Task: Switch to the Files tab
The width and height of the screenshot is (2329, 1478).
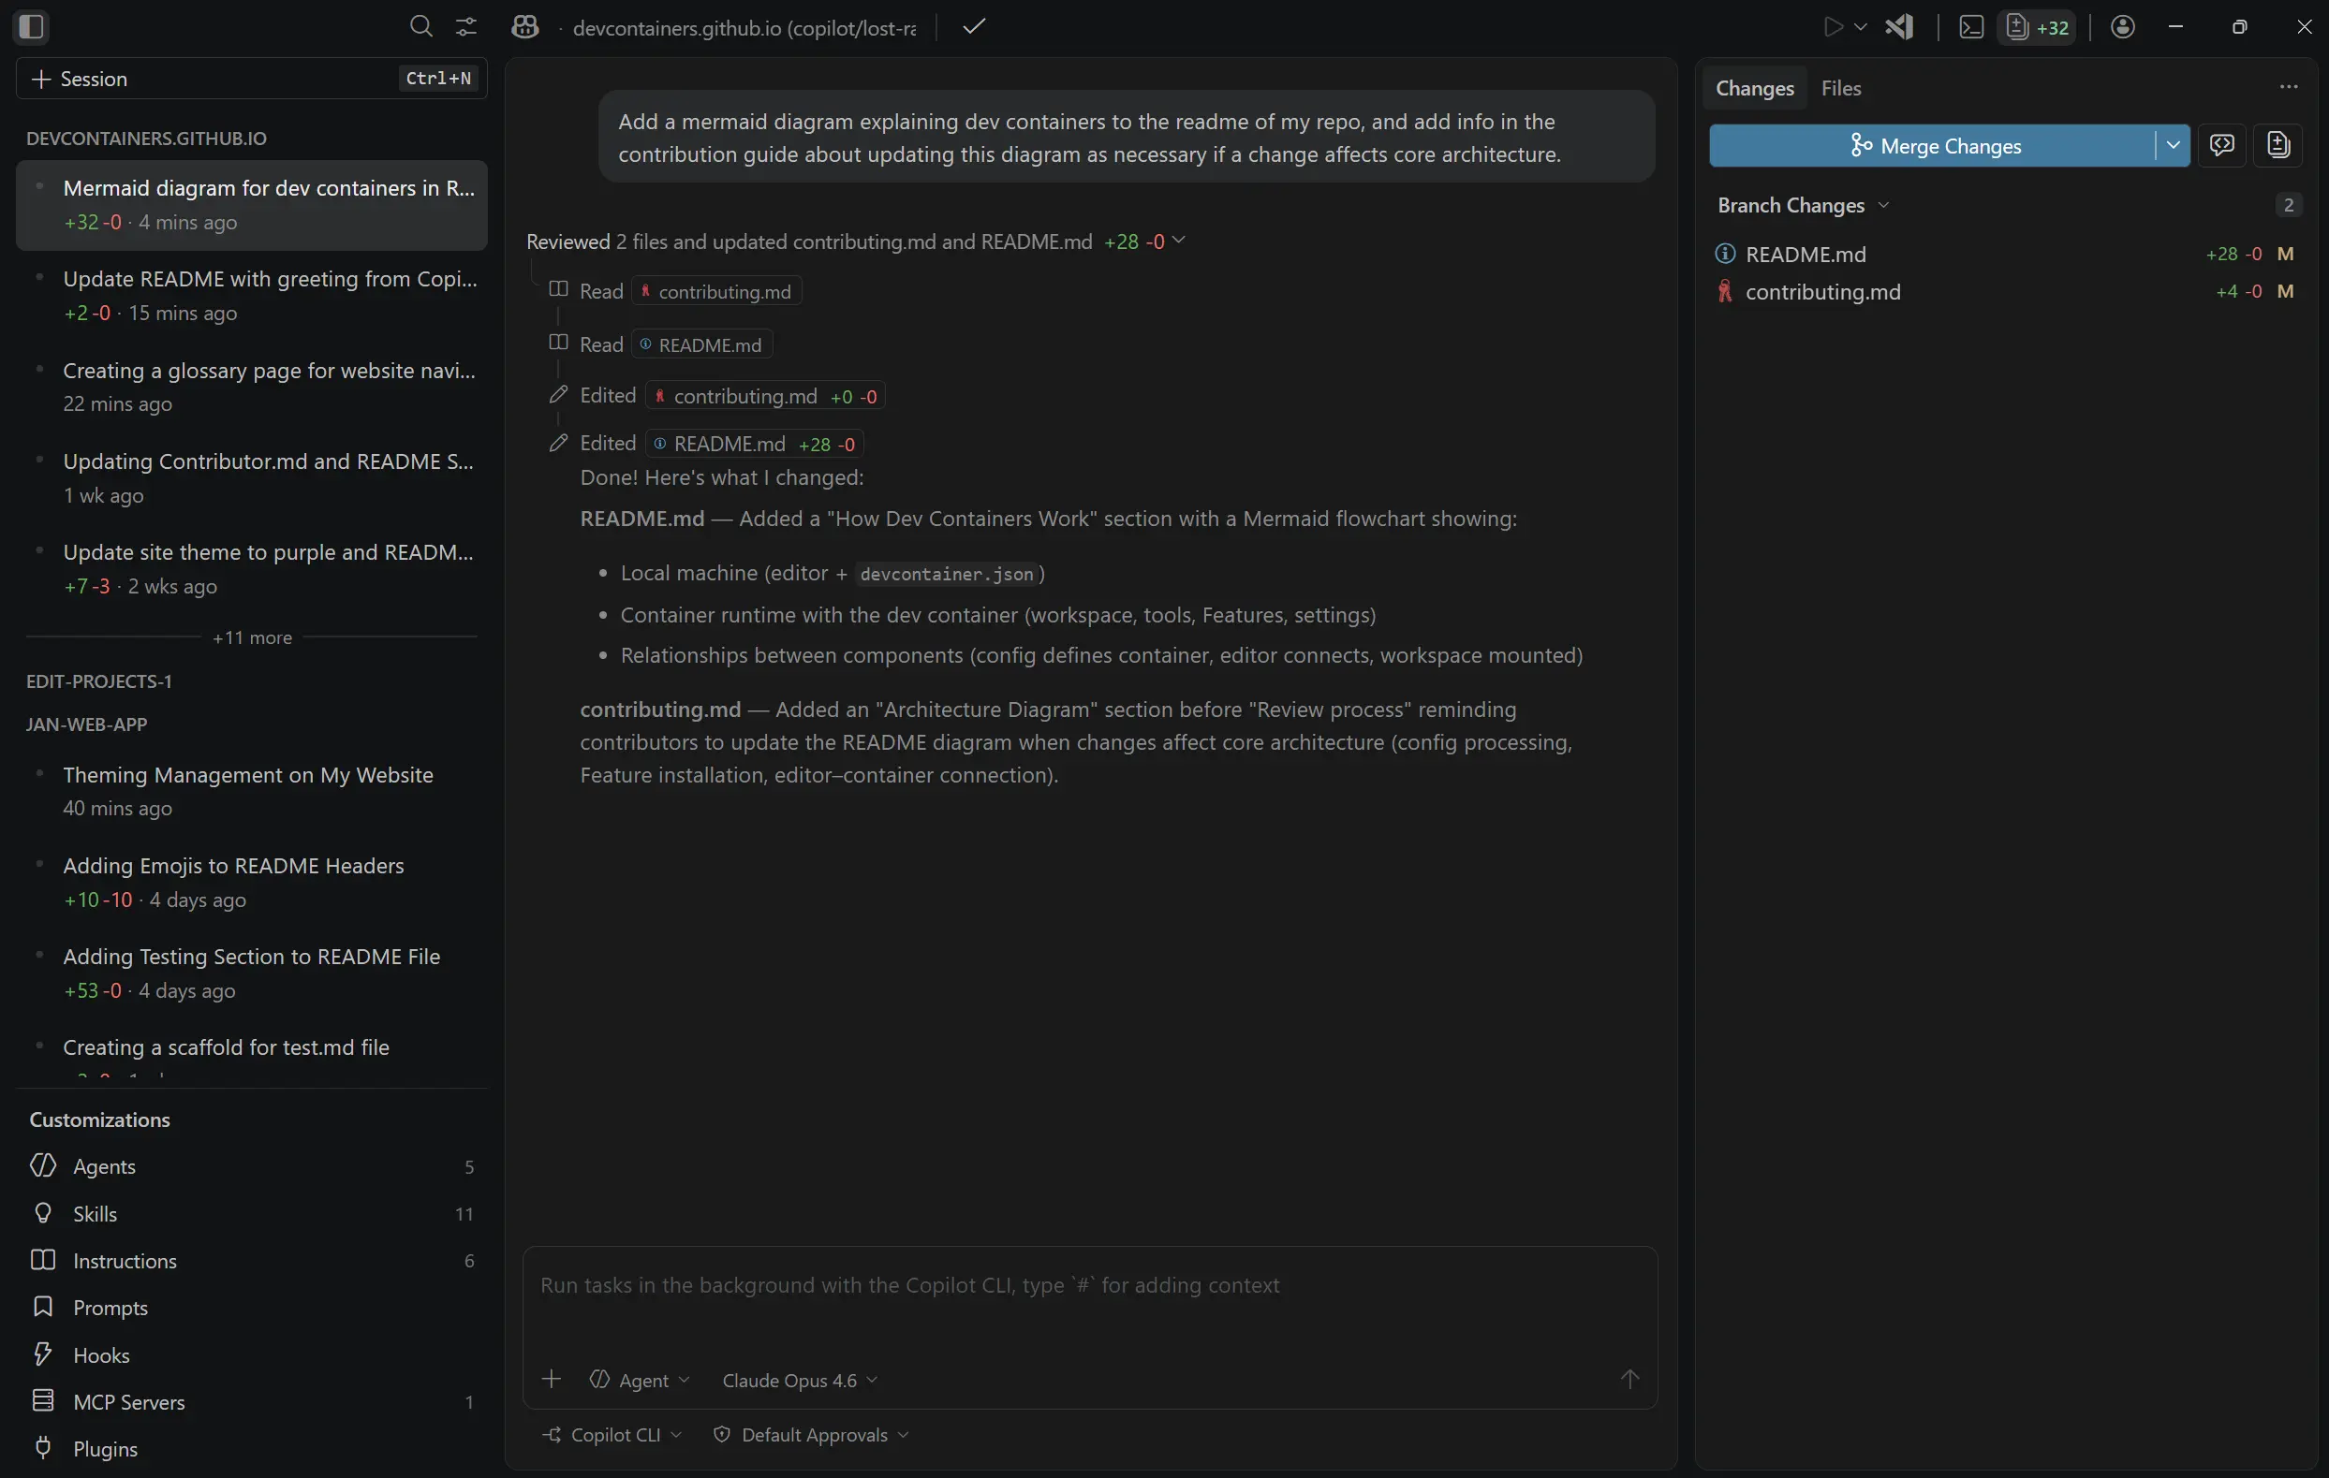Action: [1839, 87]
